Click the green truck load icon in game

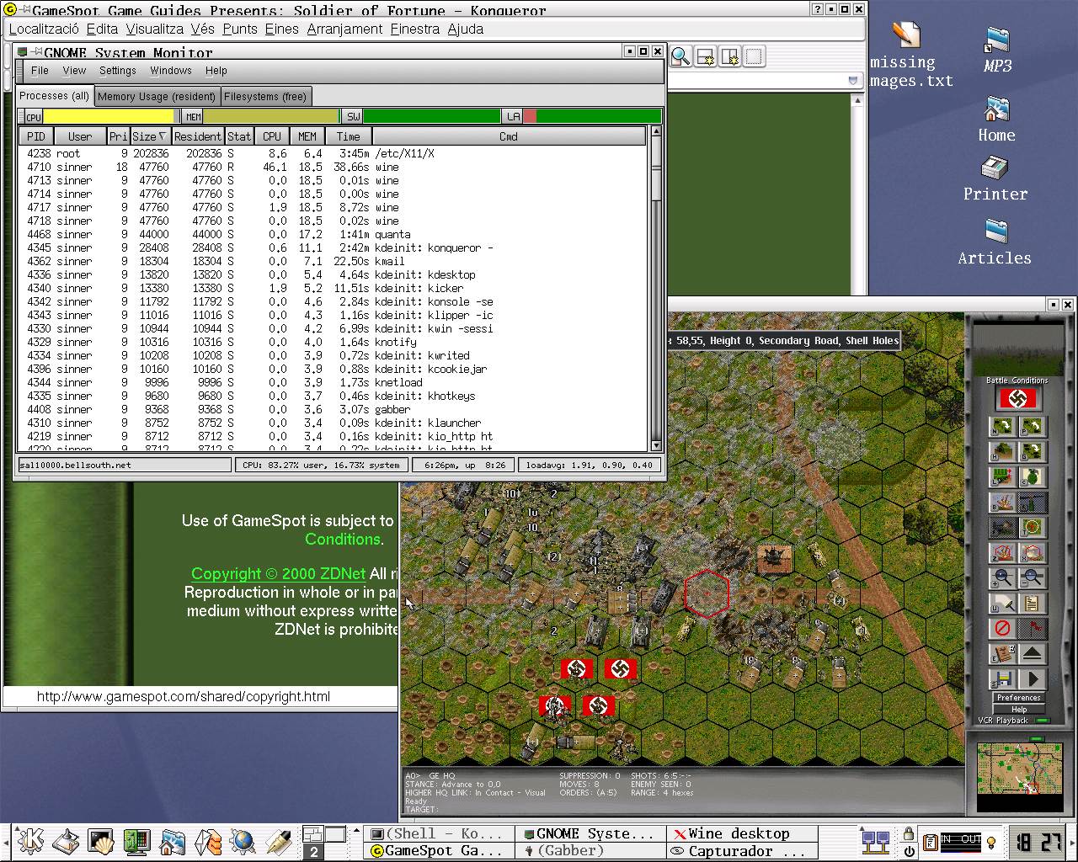(1002, 477)
